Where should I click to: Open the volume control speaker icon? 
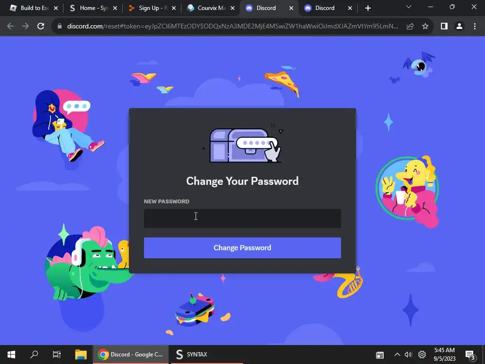[409, 355]
